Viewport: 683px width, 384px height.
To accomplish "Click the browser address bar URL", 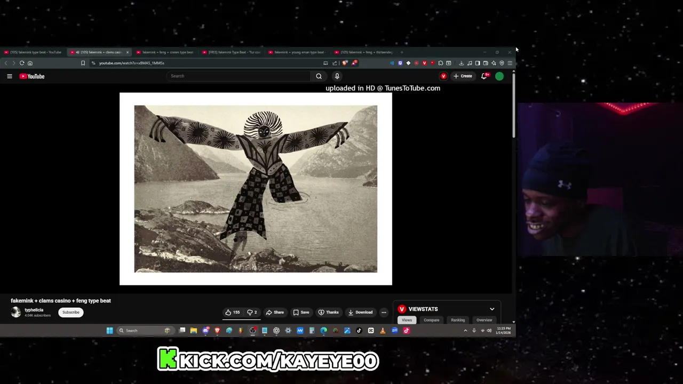I will [131, 63].
